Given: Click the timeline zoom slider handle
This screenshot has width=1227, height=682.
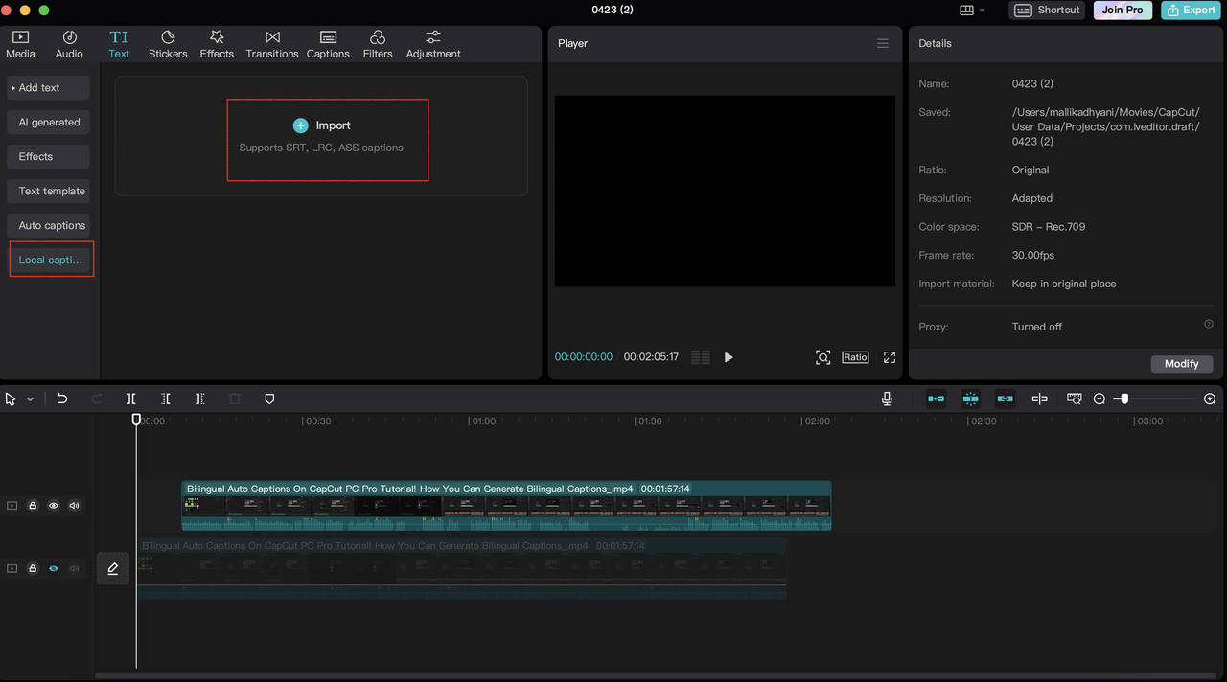Looking at the screenshot, I should 1124,398.
